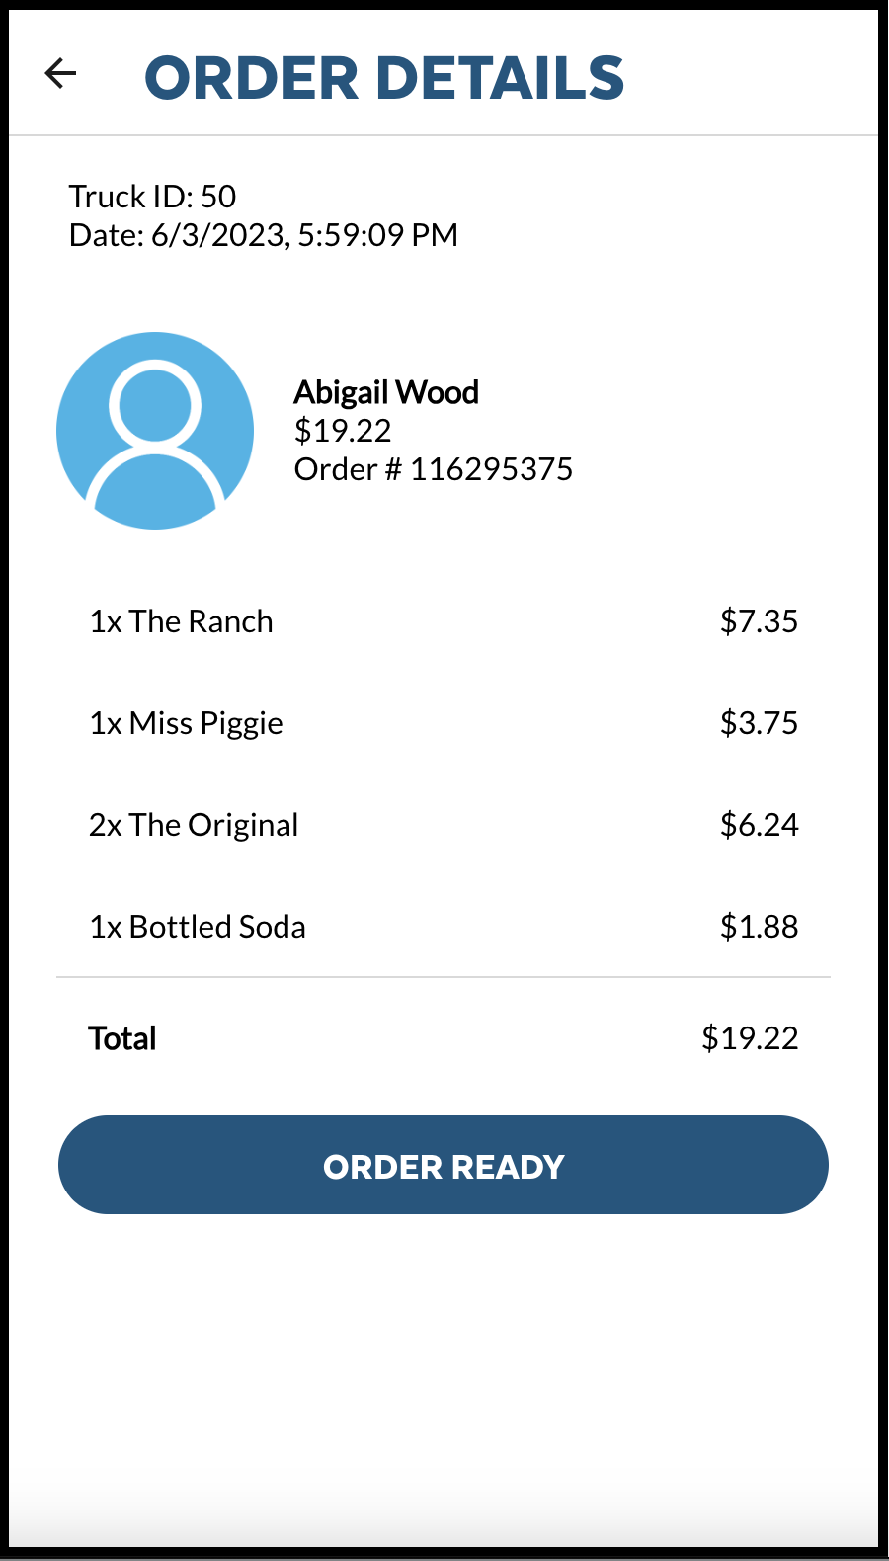Click the Total label row

[122, 1038]
